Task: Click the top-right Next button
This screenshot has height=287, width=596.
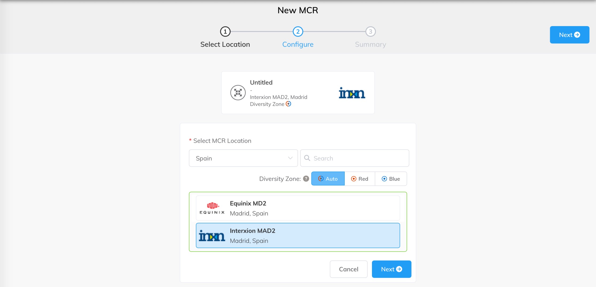Action: [x=570, y=35]
